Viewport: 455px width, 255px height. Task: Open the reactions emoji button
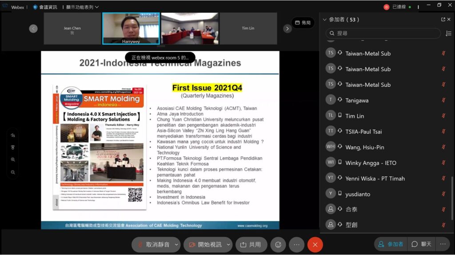point(278,244)
